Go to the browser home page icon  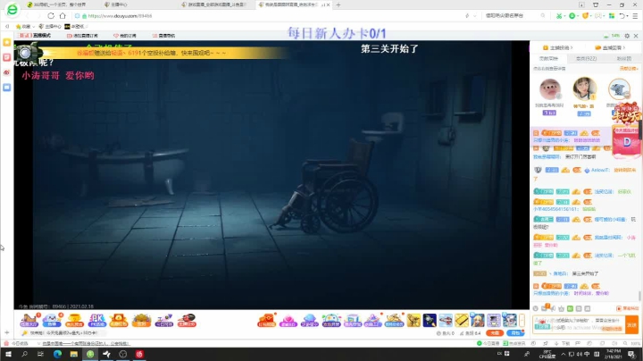pyautogui.click(x=63, y=15)
